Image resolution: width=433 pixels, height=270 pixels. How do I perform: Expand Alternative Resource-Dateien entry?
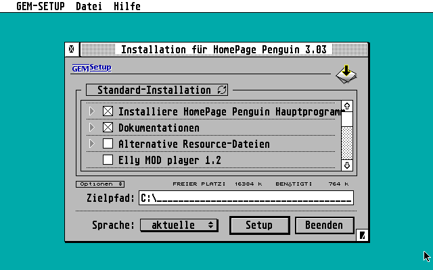[92, 144]
